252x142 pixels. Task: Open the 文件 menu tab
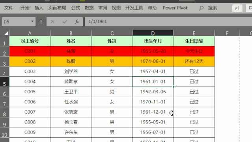point(9,8)
